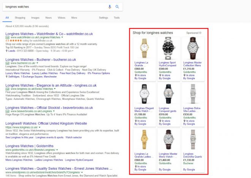
Task: Click the Ladies Longines Watches sitelink
Action: pos(49,160)
